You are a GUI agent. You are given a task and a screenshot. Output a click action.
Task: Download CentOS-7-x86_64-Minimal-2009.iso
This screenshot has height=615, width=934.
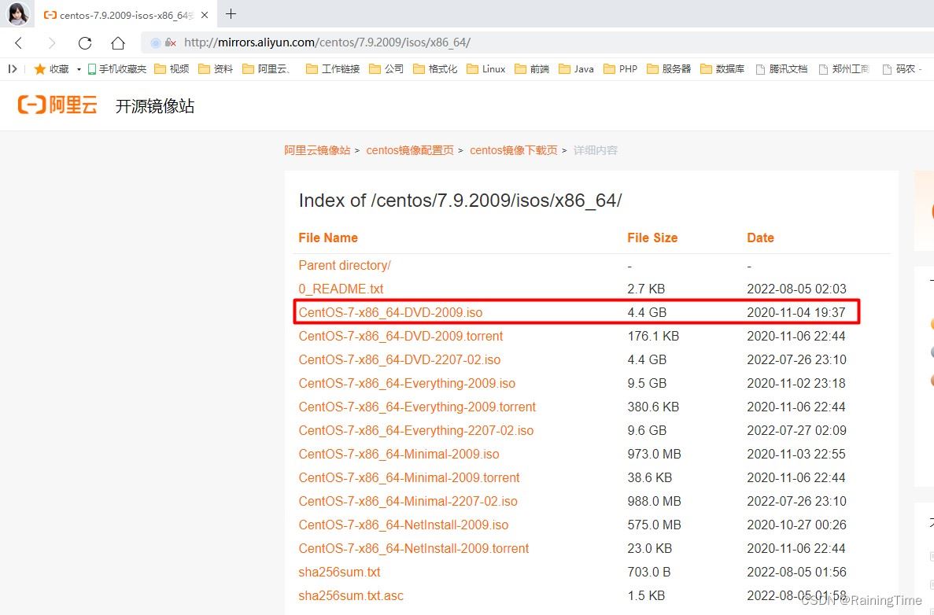[x=398, y=455]
